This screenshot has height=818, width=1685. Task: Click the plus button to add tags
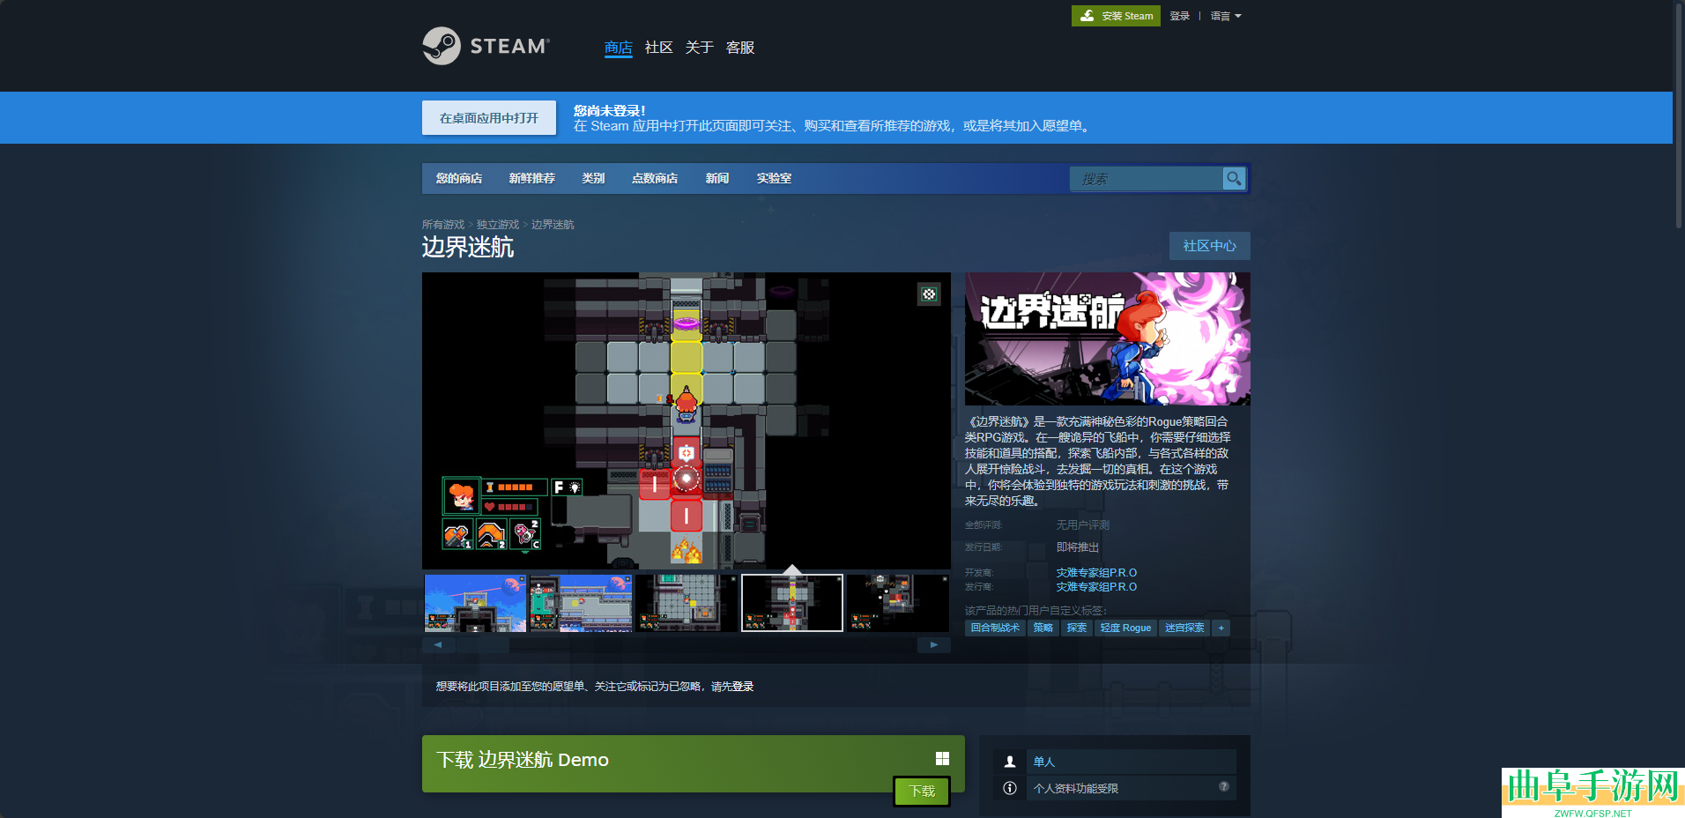tap(1221, 628)
